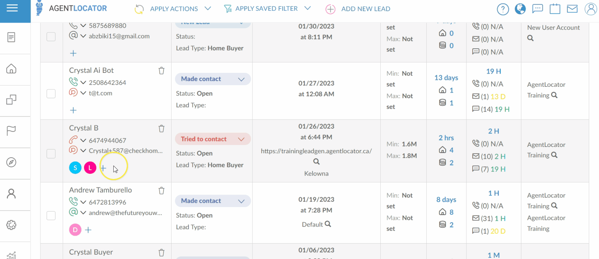The width and height of the screenshot is (599, 259).
Task: Click the globe icon in the header
Action: [520, 9]
